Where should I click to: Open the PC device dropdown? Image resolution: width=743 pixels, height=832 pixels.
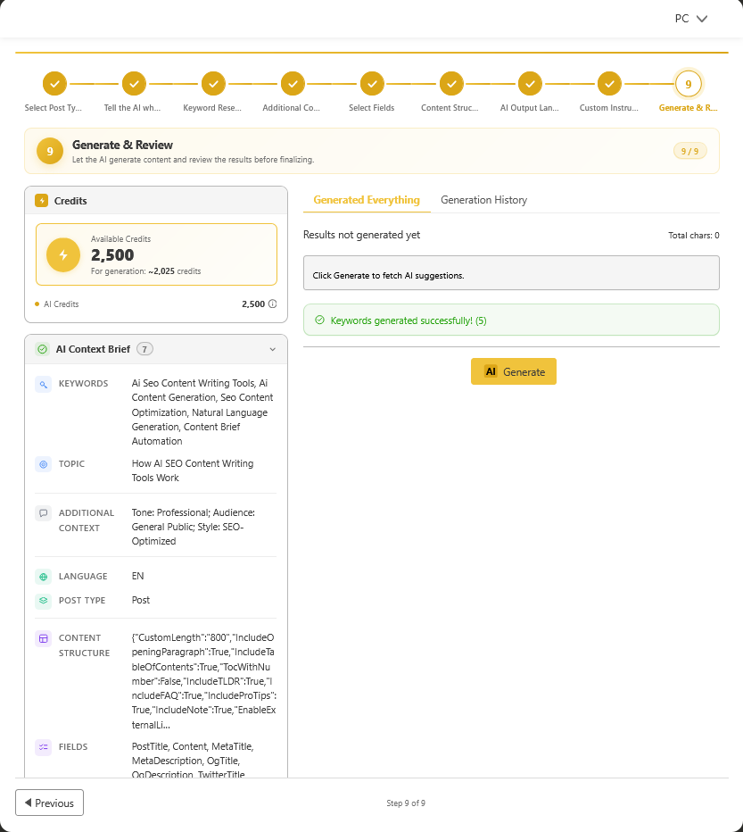tap(690, 18)
